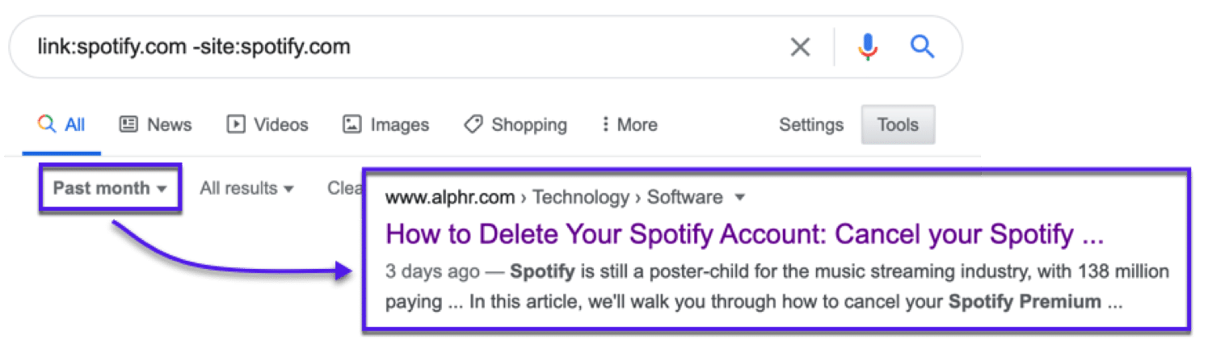The width and height of the screenshot is (1212, 357).
Task: Click the Videos play icon
Action: pyautogui.click(x=236, y=124)
